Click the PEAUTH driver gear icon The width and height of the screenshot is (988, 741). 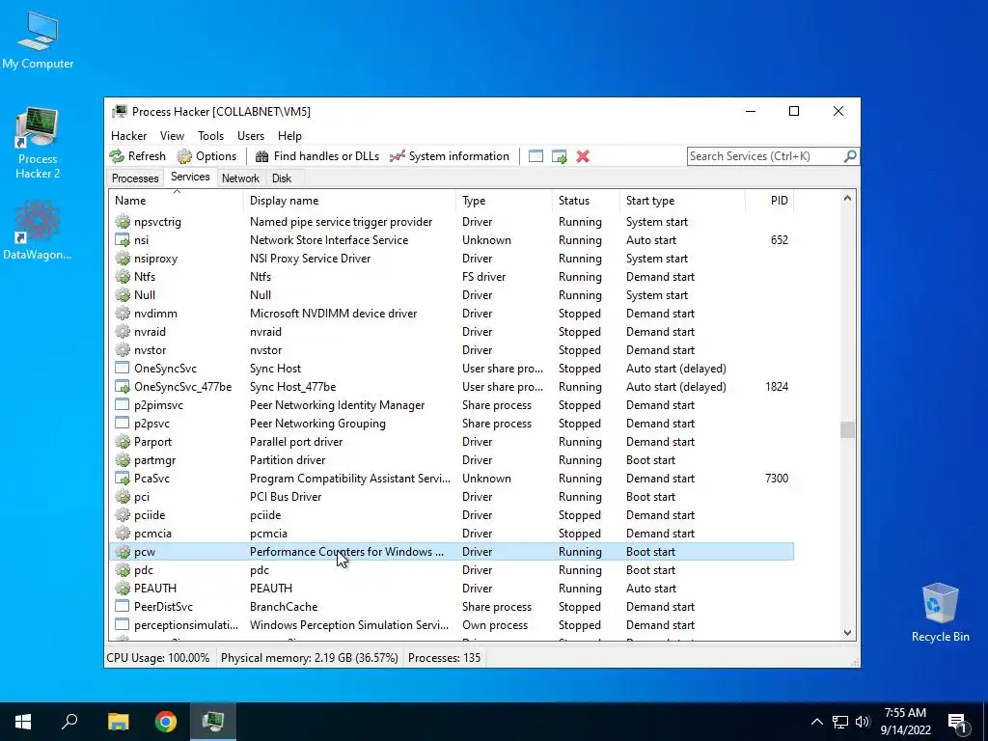[123, 588]
